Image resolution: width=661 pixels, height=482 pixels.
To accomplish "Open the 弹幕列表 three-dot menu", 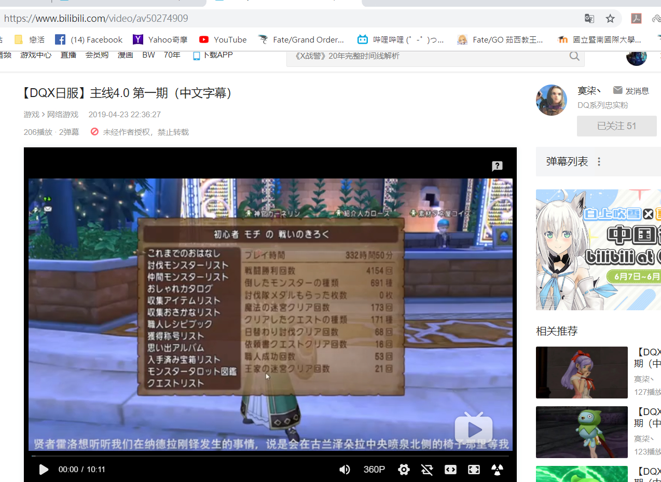I will 599,162.
